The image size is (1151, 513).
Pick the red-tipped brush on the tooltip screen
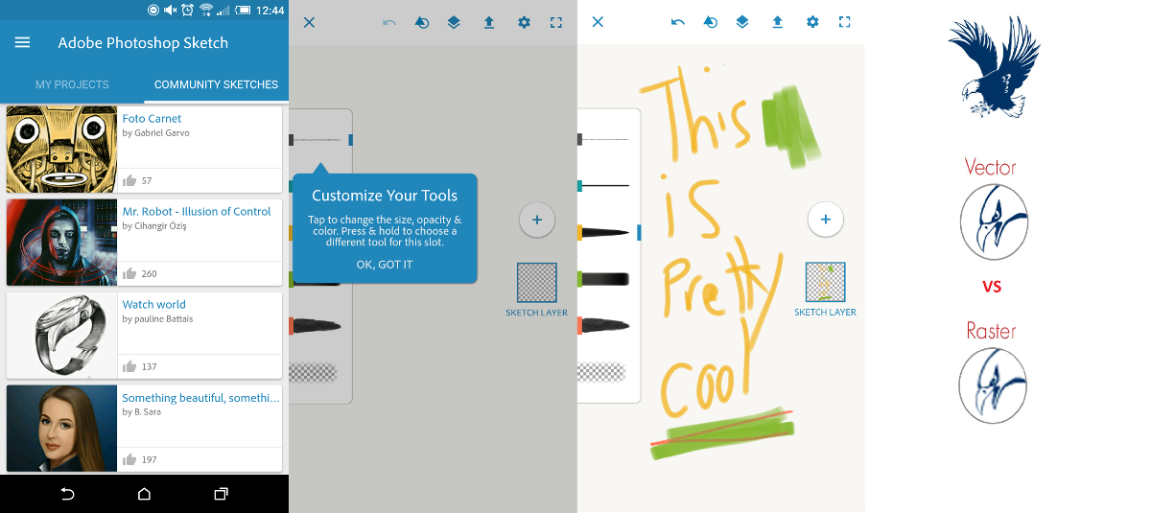point(317,326)
